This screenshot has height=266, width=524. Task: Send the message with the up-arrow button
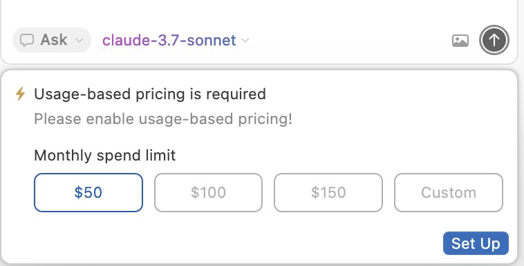point(494,40)
